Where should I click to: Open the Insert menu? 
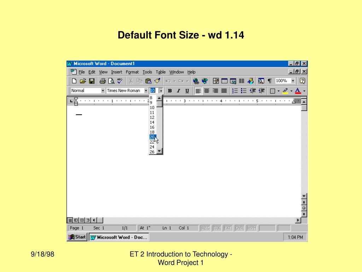pos(117,72)
